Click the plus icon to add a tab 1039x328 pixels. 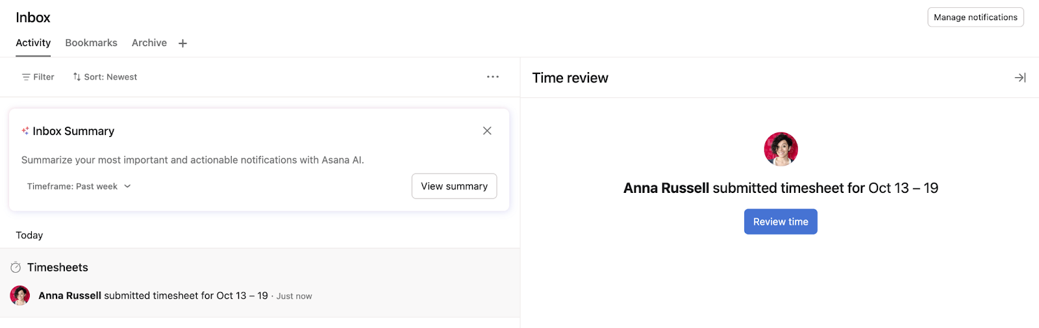point(182,44)
